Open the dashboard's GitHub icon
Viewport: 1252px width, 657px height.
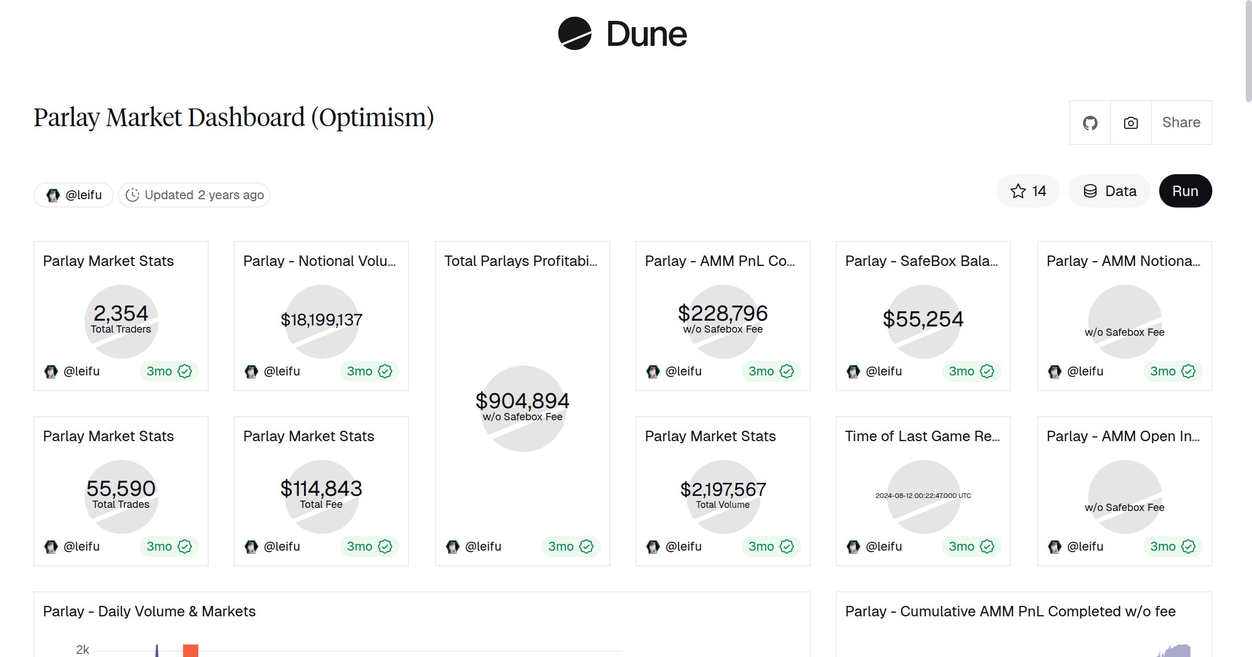point(1090,122)
